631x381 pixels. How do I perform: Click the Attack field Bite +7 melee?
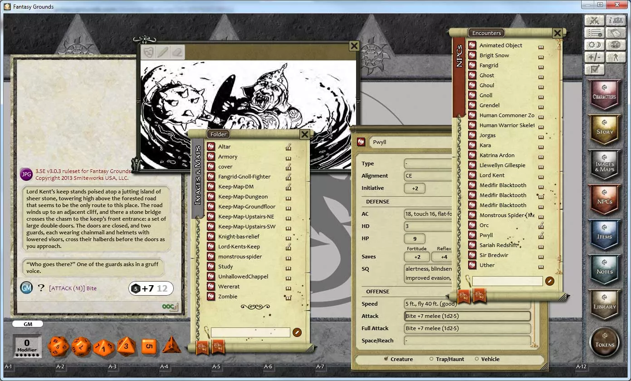click(x=467, y=316)
